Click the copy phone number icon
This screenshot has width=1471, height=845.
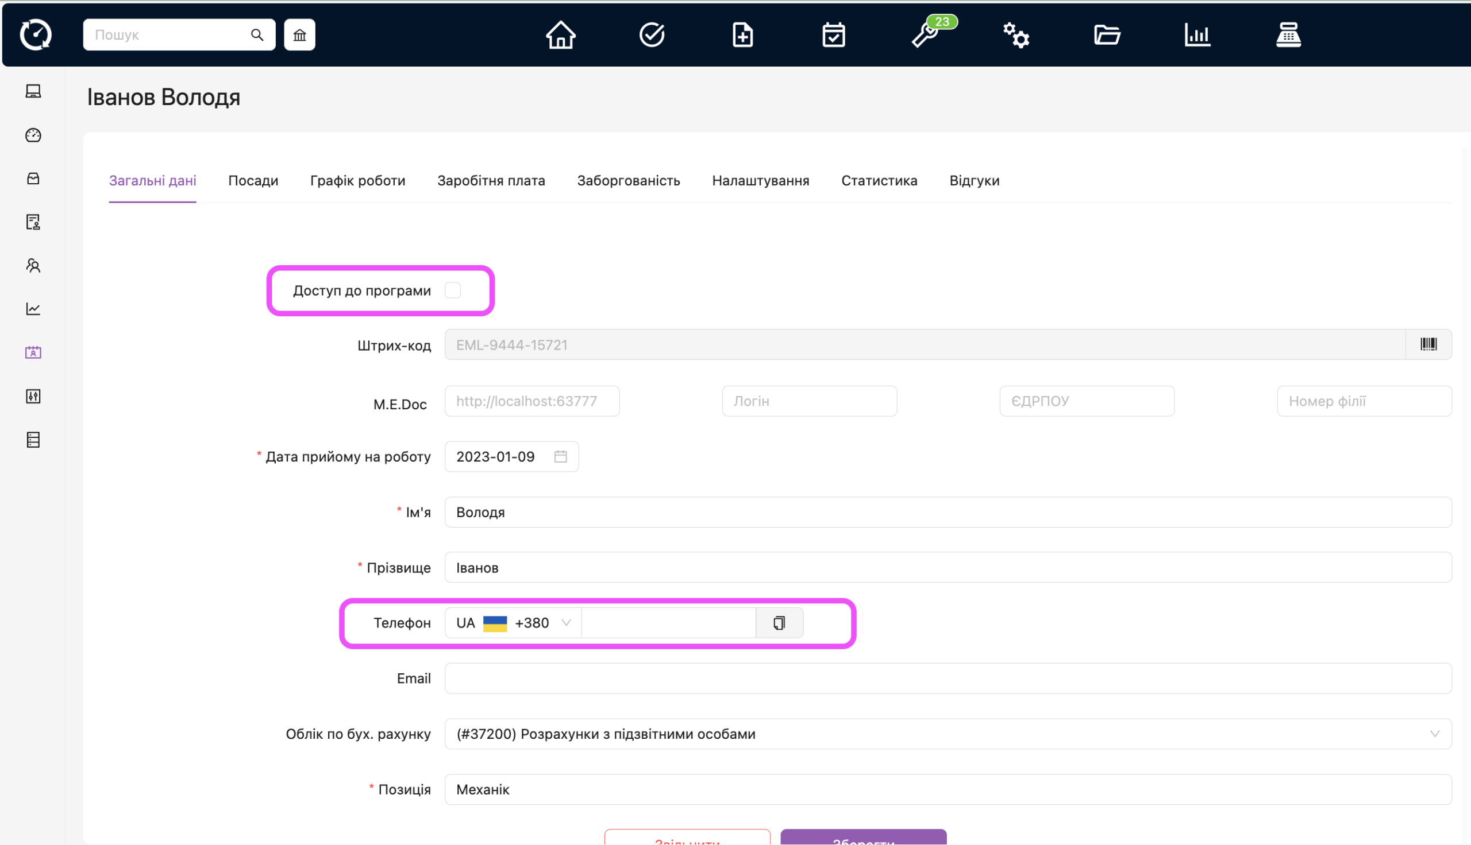(779, 623)
